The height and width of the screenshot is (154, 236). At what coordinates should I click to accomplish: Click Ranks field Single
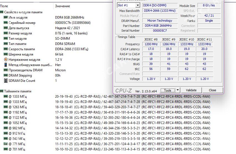(x=209, y=21)
